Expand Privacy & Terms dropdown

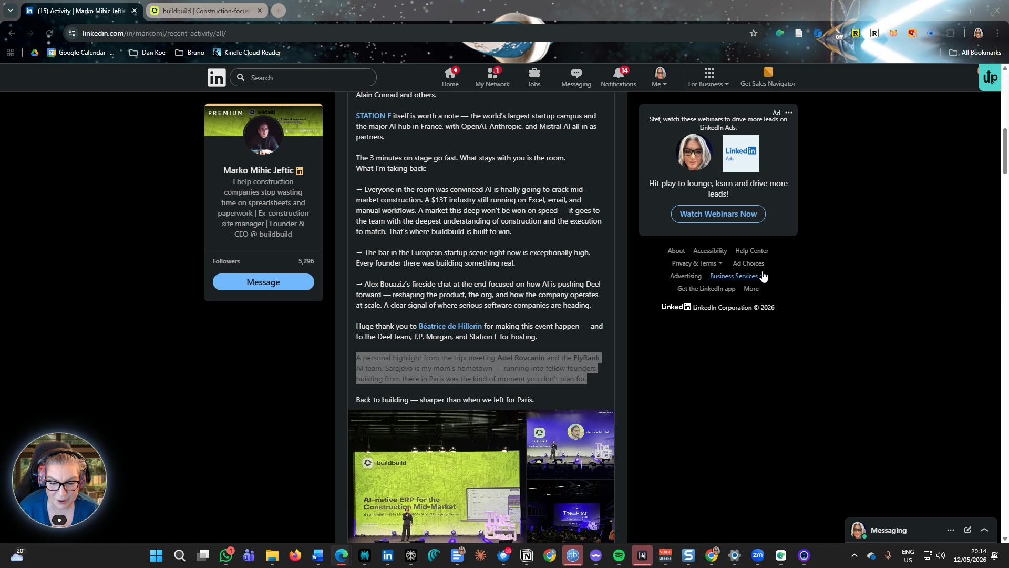tap(697, 263)
